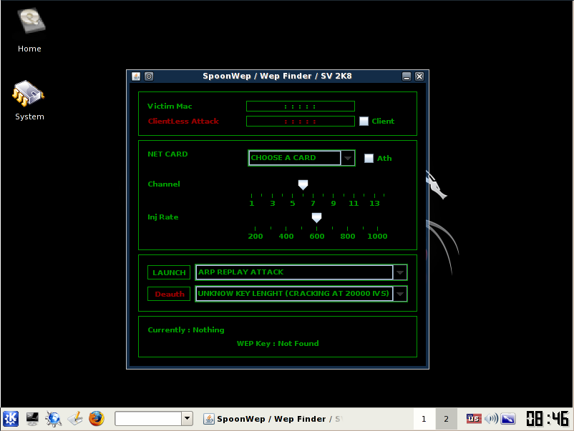This screenshot has width=574, height=431.
Task: Minimize the SpoonWep window
Action: pos(407,76)
